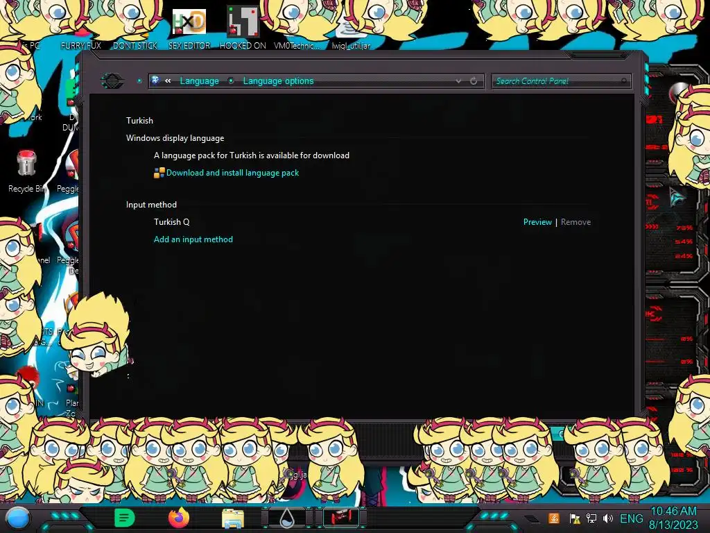Go back using the hexagonal back button
Screen dimensions: 710x533
[112, 81]
